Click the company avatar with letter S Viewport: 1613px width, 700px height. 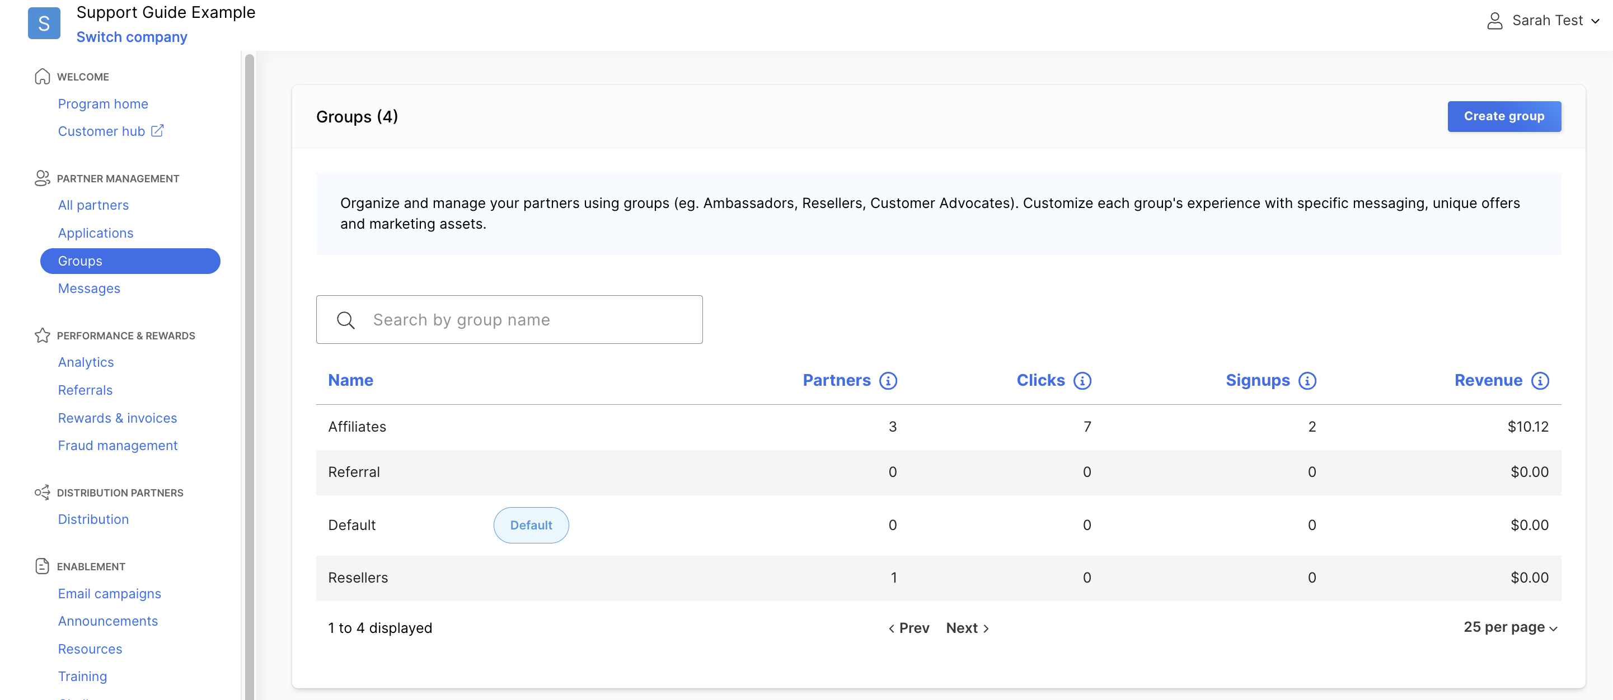[44, 23]
